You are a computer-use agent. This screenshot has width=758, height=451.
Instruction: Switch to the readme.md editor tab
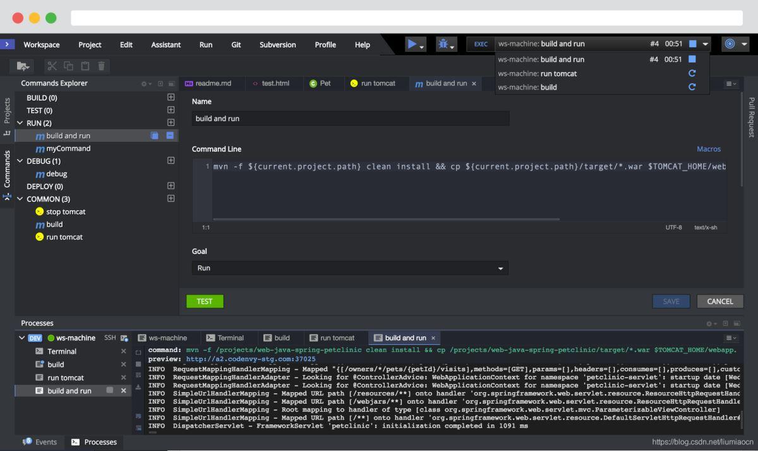point(213,83)
